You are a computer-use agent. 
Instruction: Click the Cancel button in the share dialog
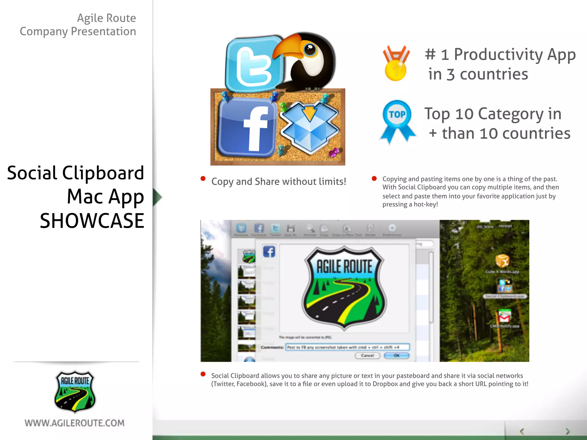(x=367, y=355)
